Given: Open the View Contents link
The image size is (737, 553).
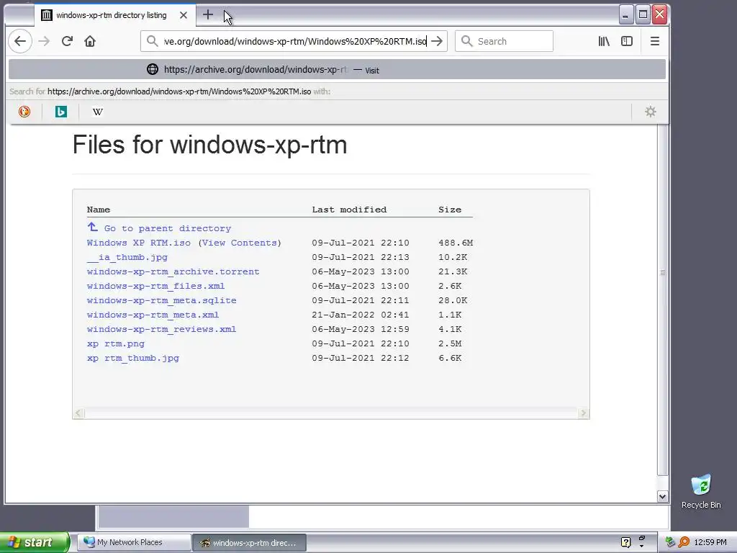Looking at the screenshot, I should 240,243.
